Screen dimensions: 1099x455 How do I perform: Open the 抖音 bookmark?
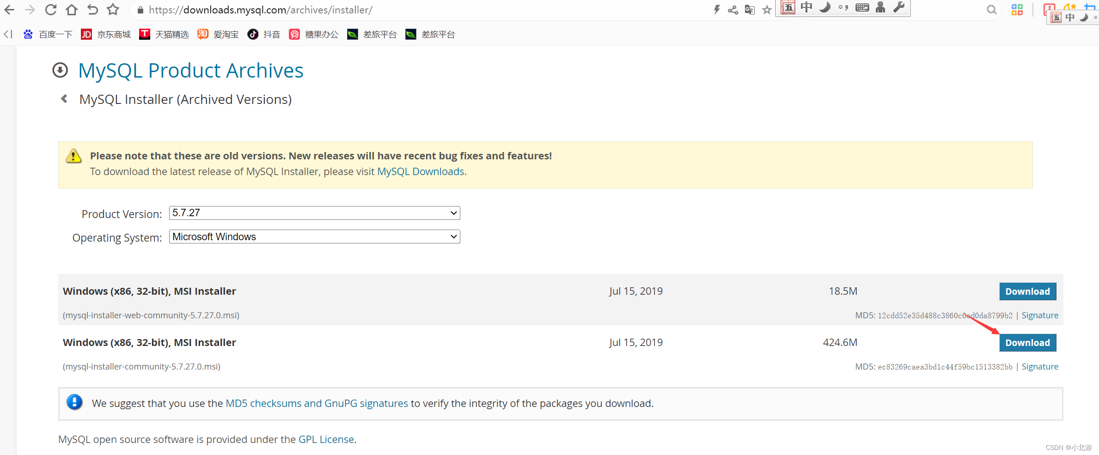(264, 35)
